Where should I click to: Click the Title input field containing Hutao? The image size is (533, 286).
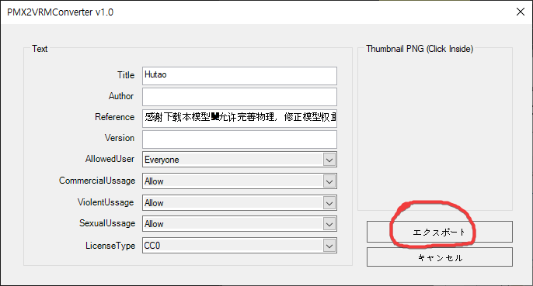click(239, 76)
